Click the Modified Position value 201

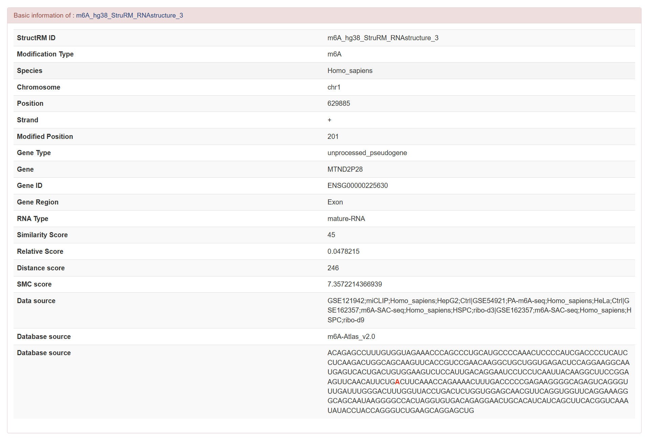(x=333, y=137)
